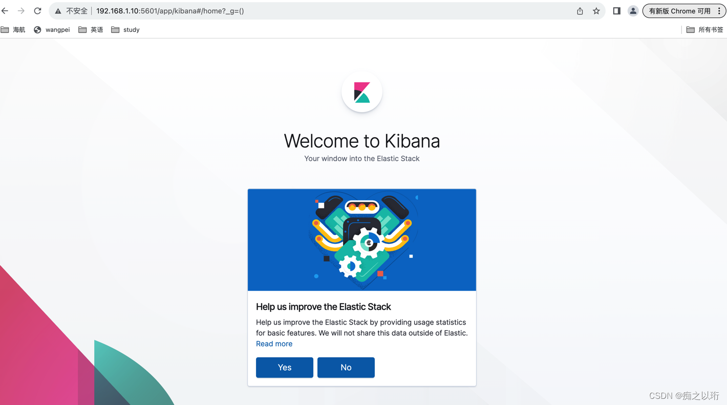The width and height of the screenshot is (727, 405).
Task: Click No to decline usage statistics
Action: coord(346,367)
